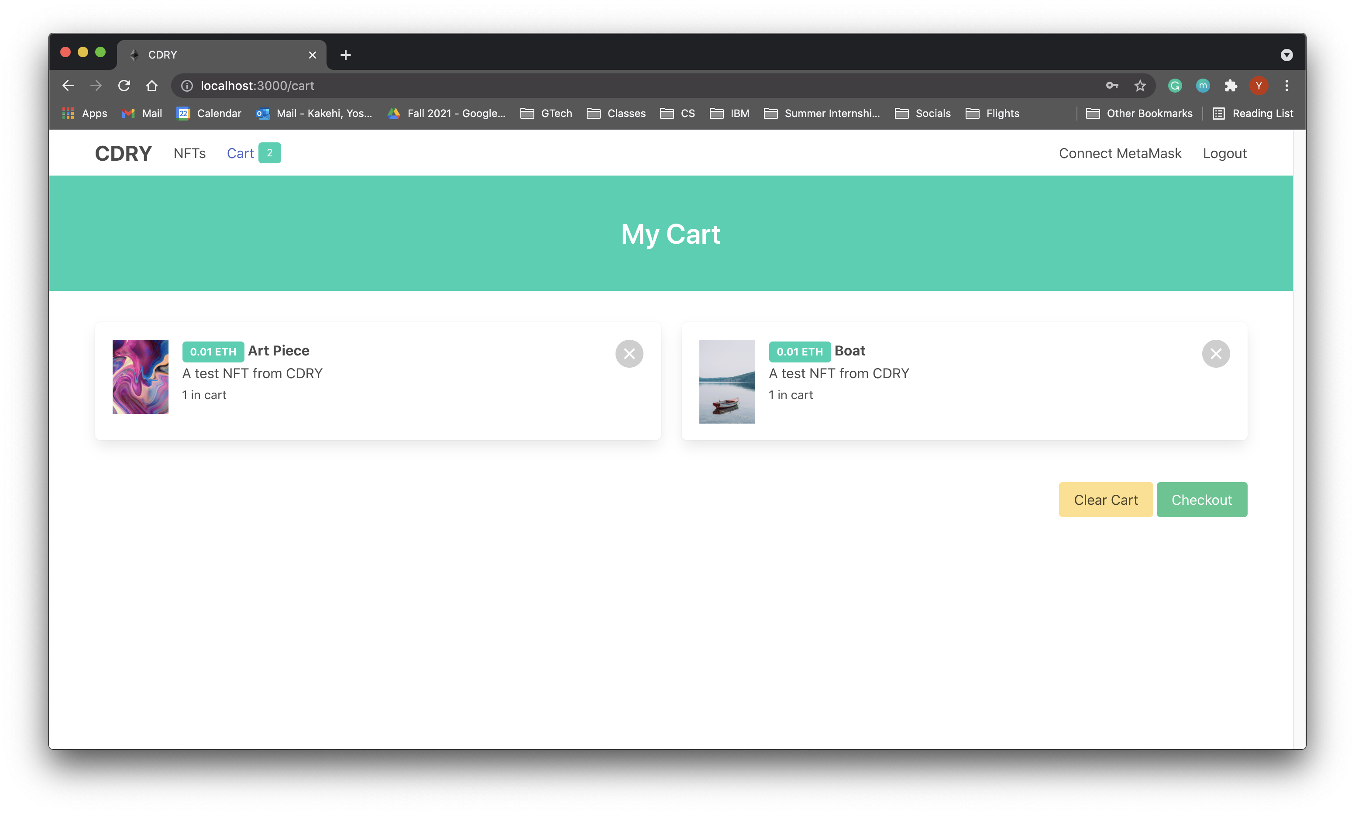
Task: Open the saved passwords key icon
Action: [1111, 86]
